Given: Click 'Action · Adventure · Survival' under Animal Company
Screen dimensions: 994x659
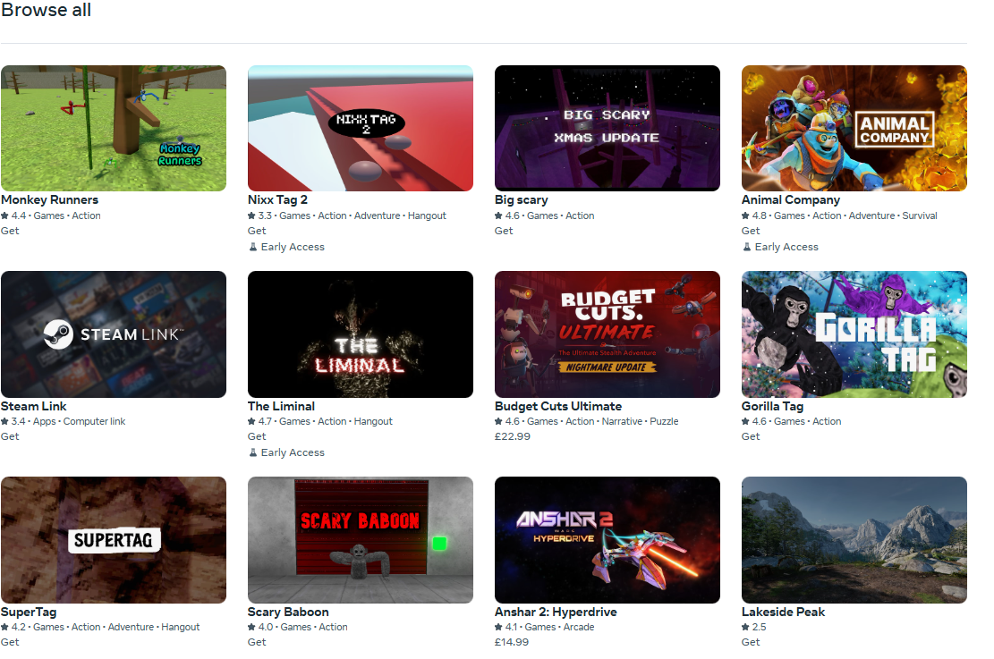Looking at the screenshot, I should 875,215.
